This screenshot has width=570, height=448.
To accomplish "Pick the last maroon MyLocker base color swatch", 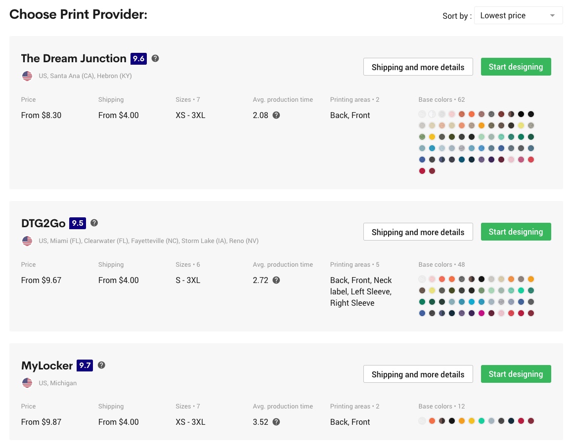I will pyautogui.click(x=531, y=421).
